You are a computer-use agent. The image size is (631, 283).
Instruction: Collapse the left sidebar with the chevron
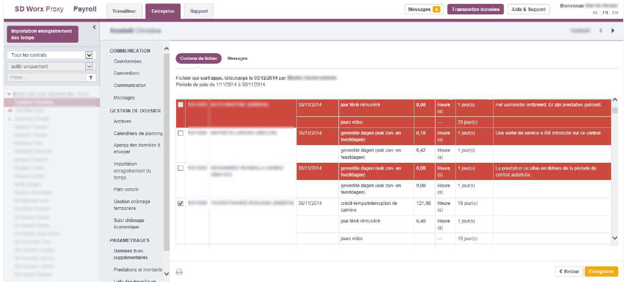point(94,27)
